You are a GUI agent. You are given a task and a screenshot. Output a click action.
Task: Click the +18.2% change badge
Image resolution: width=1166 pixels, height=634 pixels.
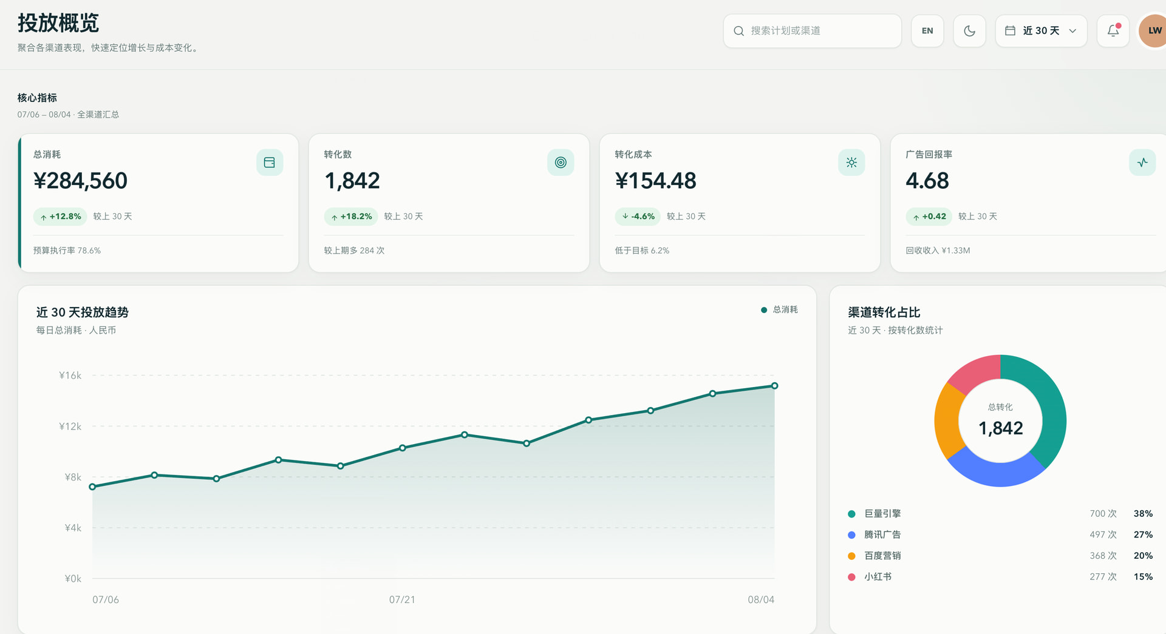click(351, 217)
